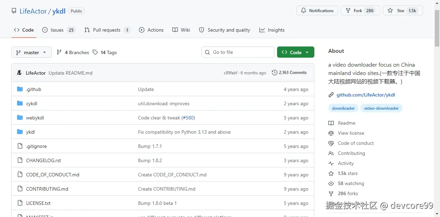
Task: Click the magnifier icon in Go to file
Action: pos(207,52)
